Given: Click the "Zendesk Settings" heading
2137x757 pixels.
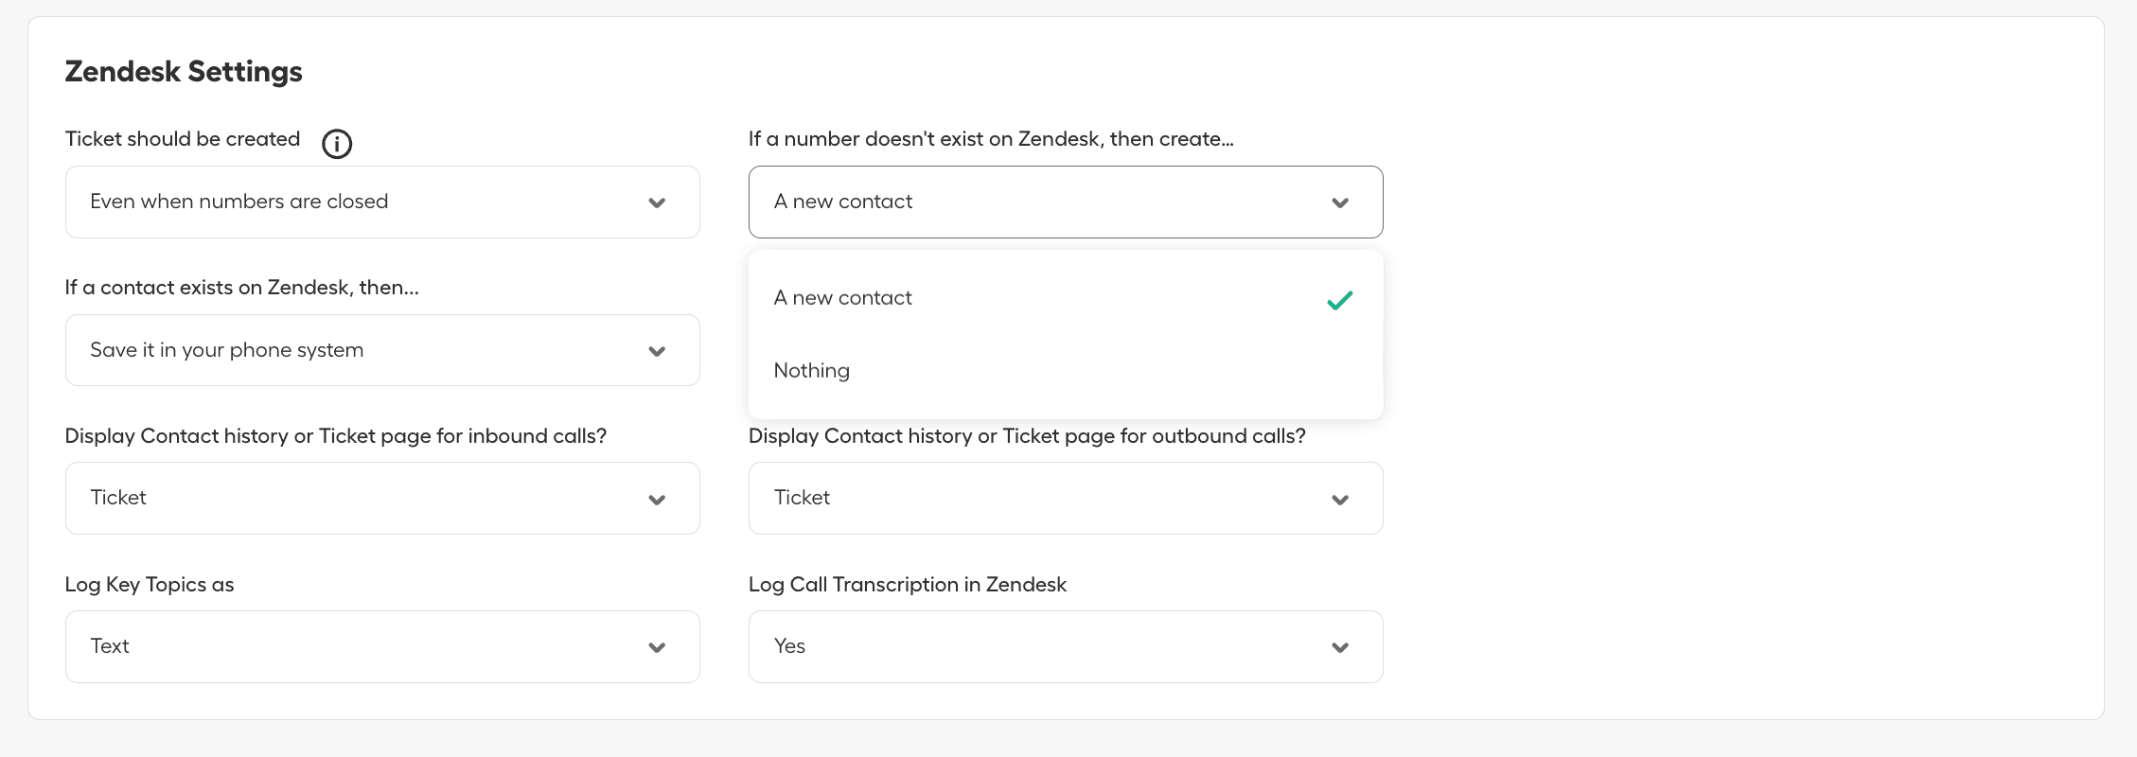Looking at the screenshot, I should pos(183,71).
